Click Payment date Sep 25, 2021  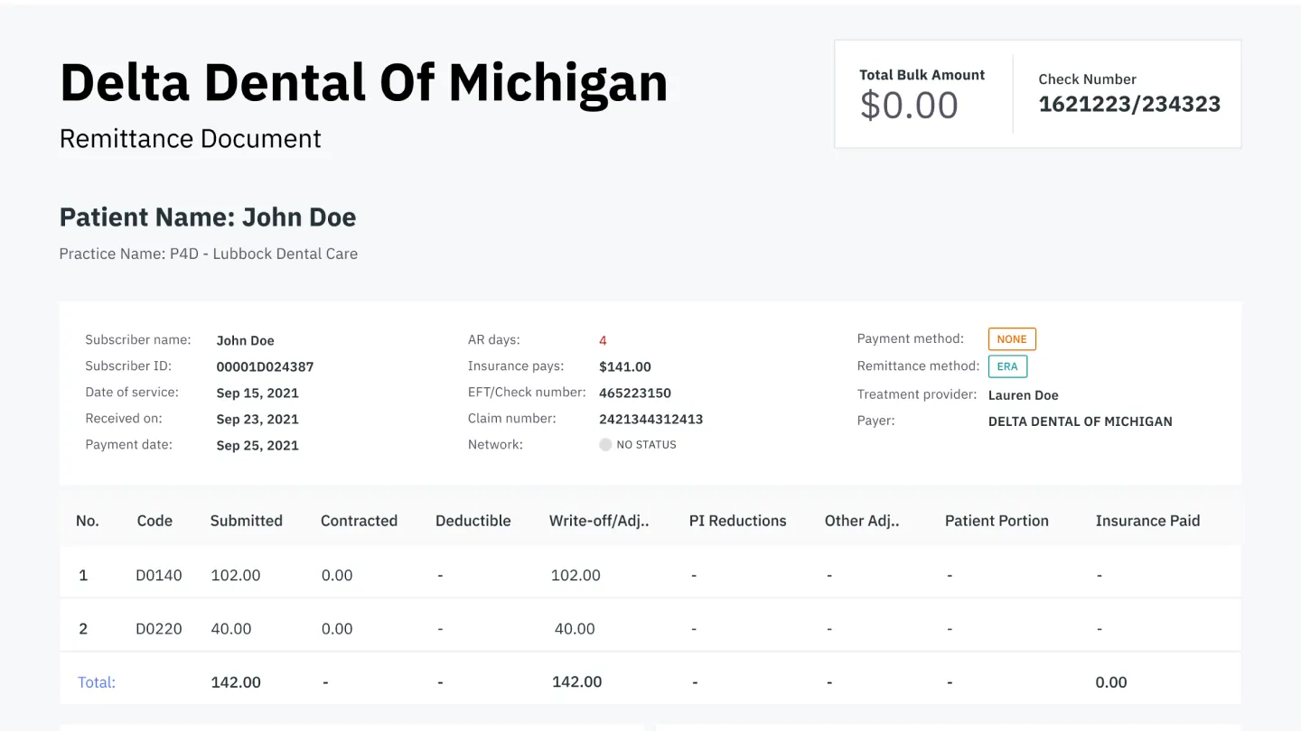pyautogui.click(x=257, y=445)
